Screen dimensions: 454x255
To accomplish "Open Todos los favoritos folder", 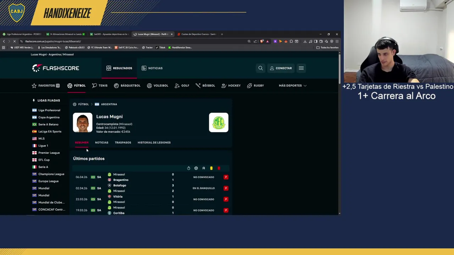I will (327, 47).
